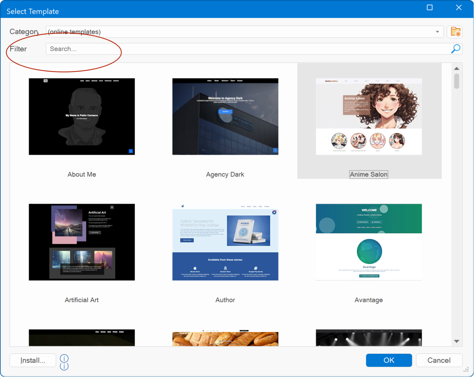Select the About Me template thumbnail

pyautogui.click(x=82, y=117)
